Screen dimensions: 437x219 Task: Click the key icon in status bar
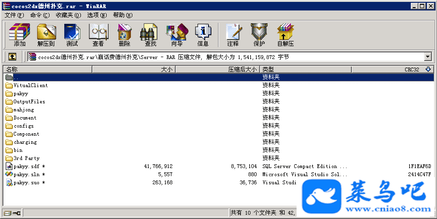tap(17, 213)
